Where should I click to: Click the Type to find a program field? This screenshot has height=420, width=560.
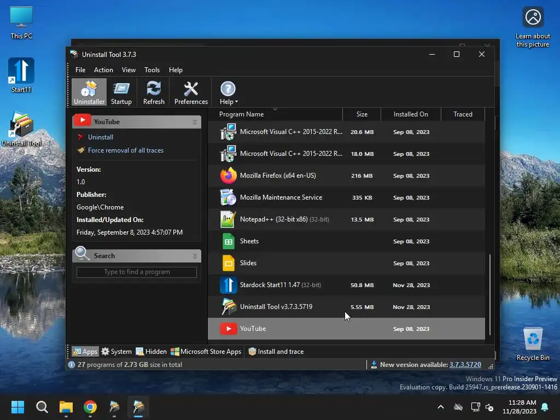[x=136, y=272]
